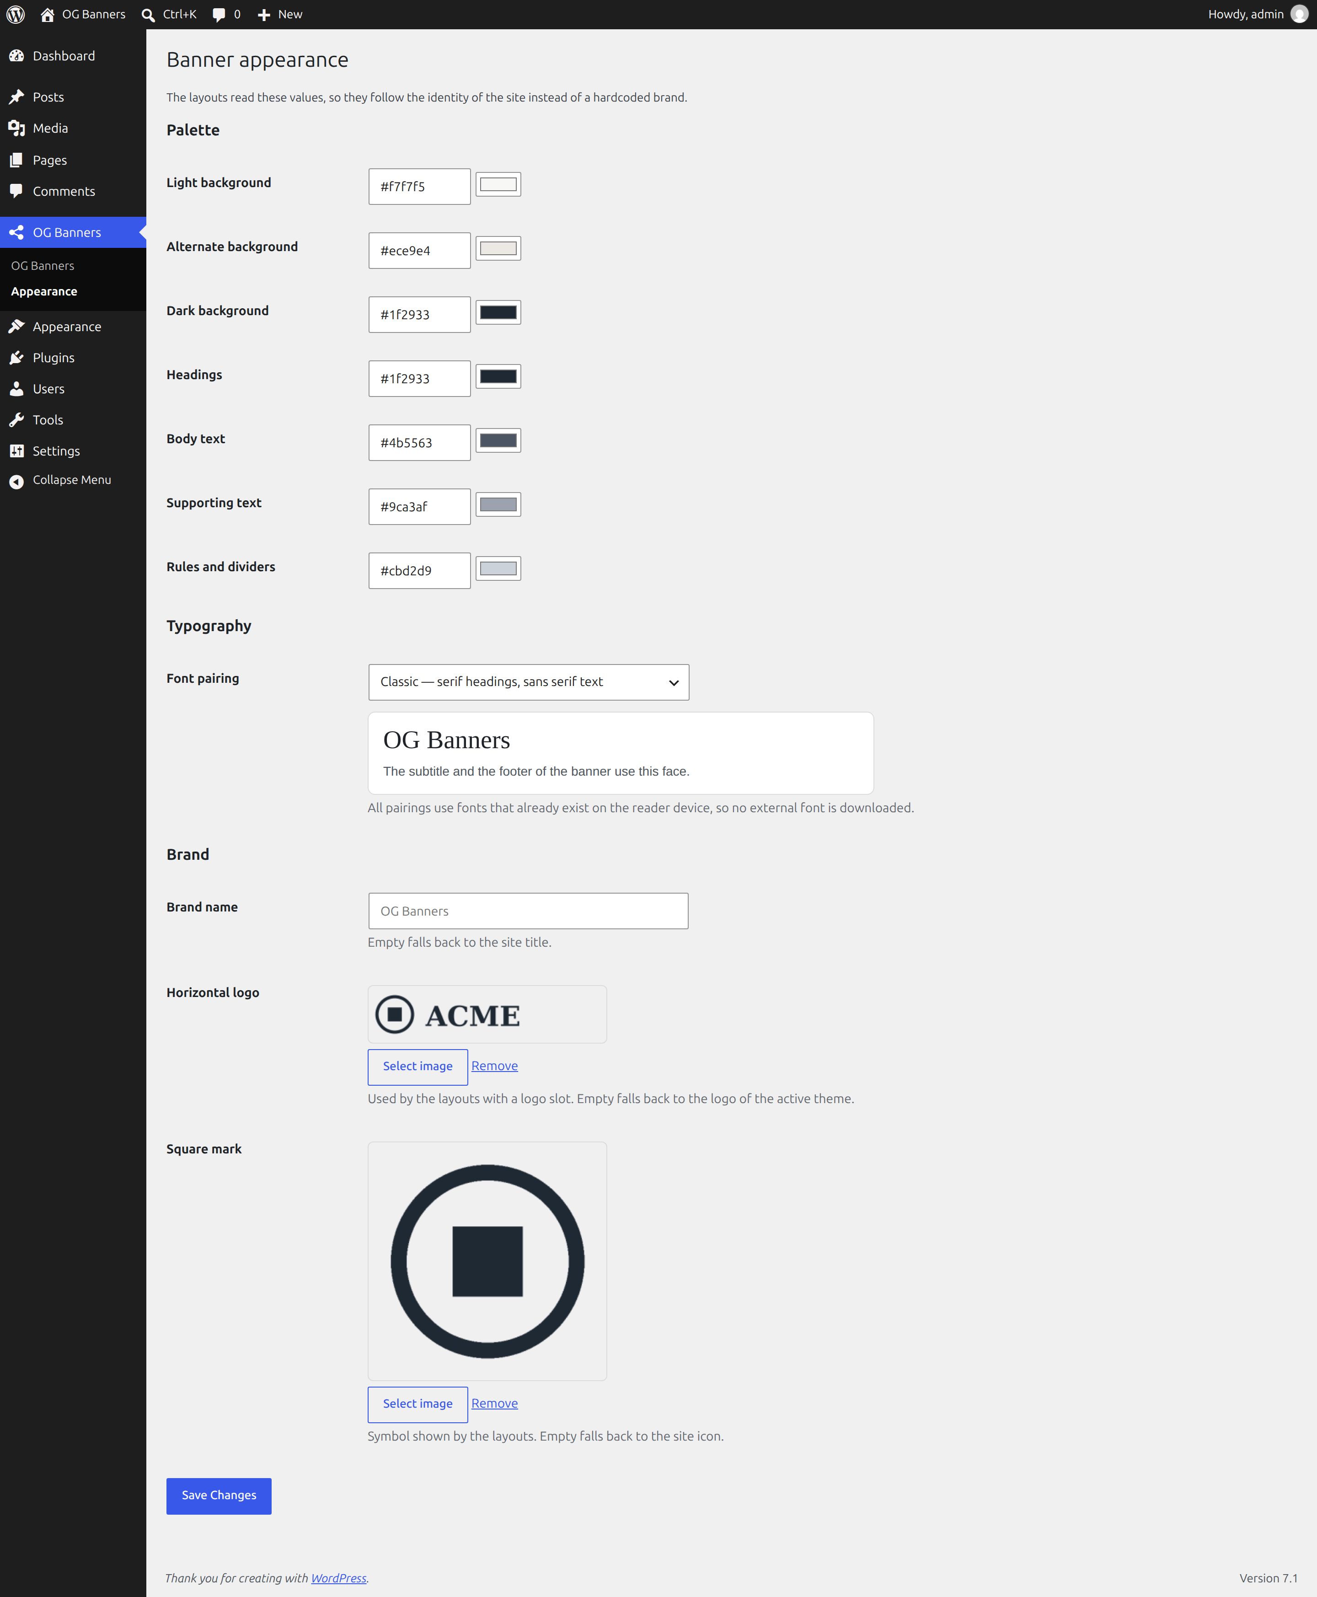
Task: Open the admin avatar icon
Action: pyautogui.click(x=1299, y=15)
